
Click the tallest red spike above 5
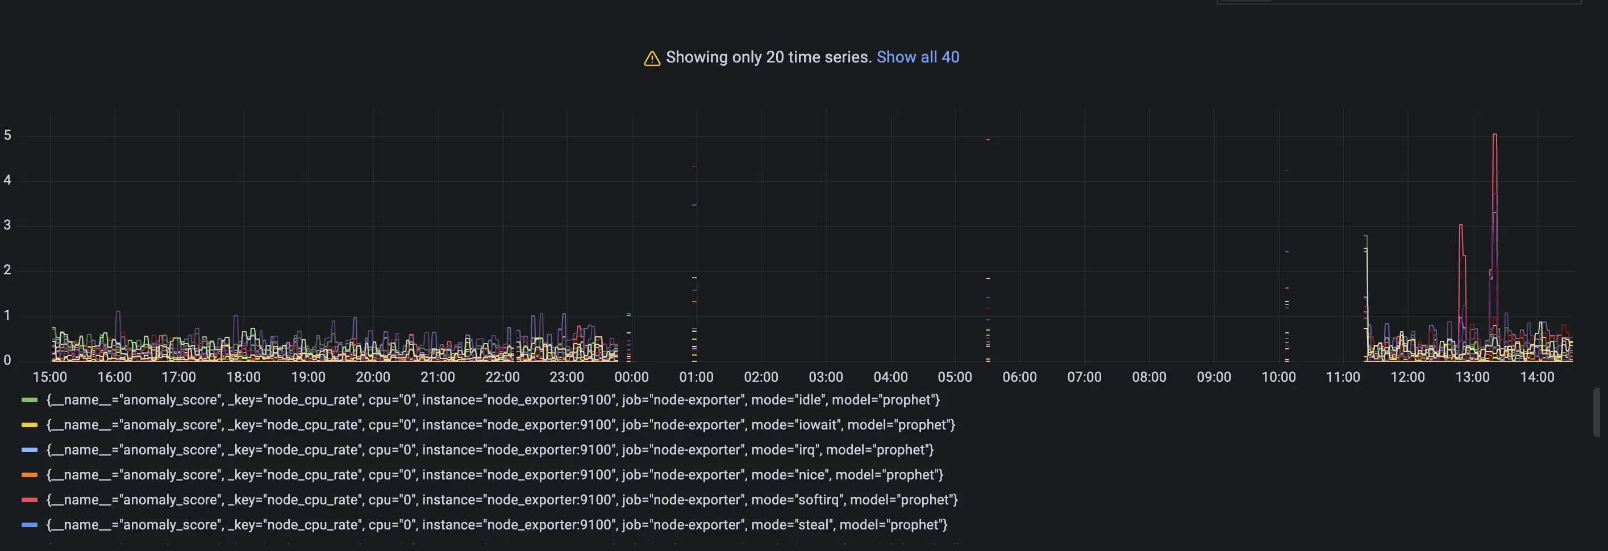tap(1494, 135)
